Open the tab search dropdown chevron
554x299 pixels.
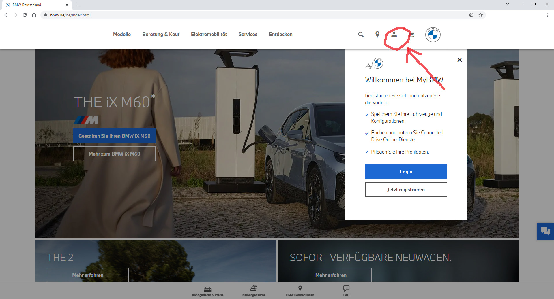coord(508,4)
